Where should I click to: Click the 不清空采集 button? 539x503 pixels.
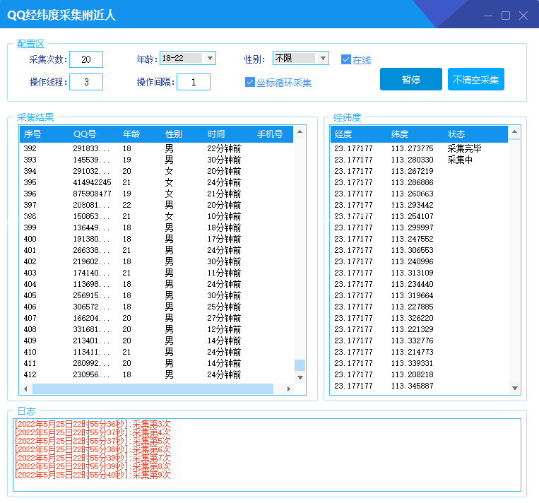475,79
